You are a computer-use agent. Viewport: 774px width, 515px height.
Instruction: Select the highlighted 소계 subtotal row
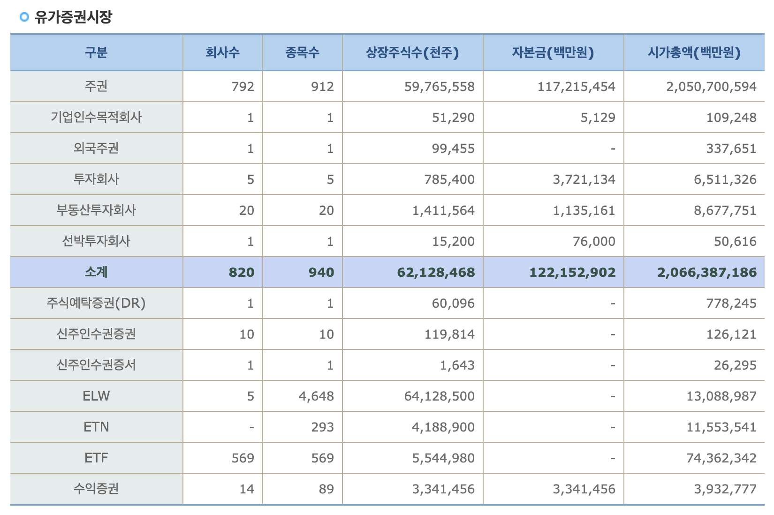tap(96, 272)
